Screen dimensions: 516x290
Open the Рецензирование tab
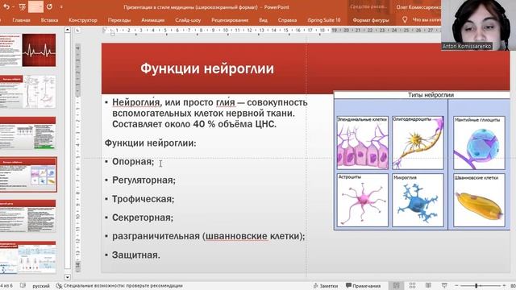(x=230, y=20)
